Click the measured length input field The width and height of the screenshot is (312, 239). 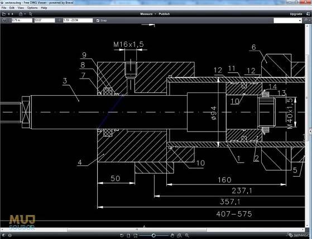[x=22, y=20]
